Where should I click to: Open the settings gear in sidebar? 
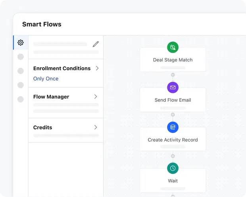tap(21, 42)
